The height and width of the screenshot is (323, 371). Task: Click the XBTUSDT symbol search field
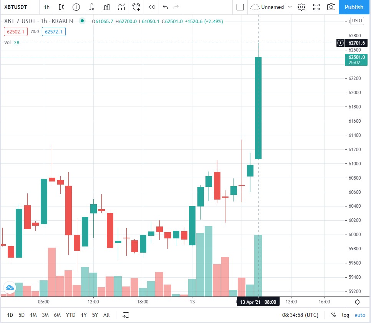(x=20, y=7)
